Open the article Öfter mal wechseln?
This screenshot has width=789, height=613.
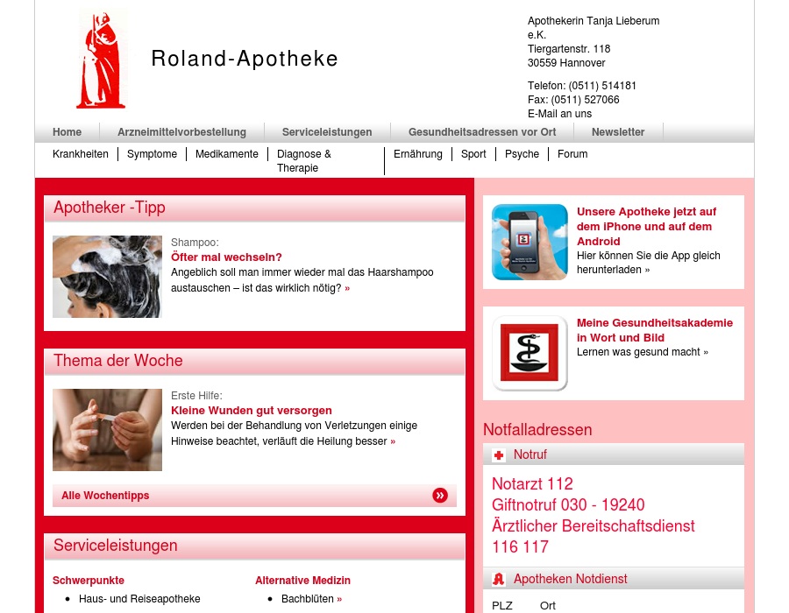pos(226,257)
